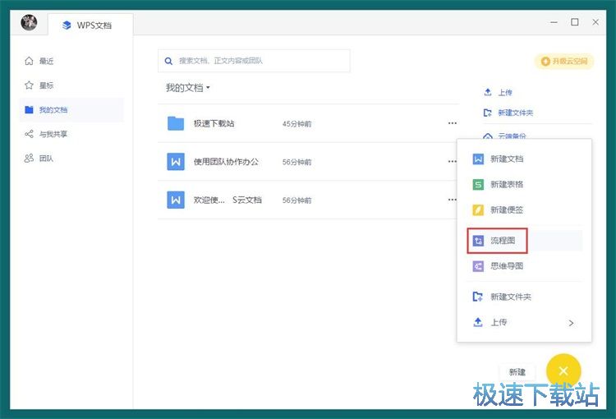The image size is (616, 419).
Task: Click the W icon of 使用团队协作办公
Action: tap(176, 162)
